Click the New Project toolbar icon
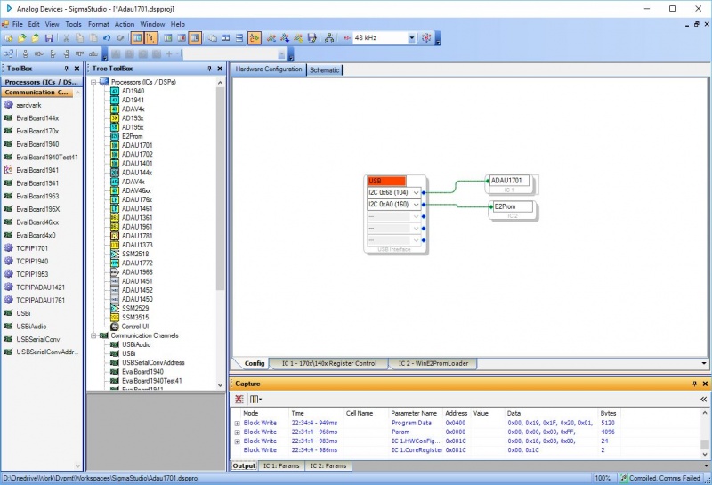Viewport: 712px width, 485px height. point(9,38)
